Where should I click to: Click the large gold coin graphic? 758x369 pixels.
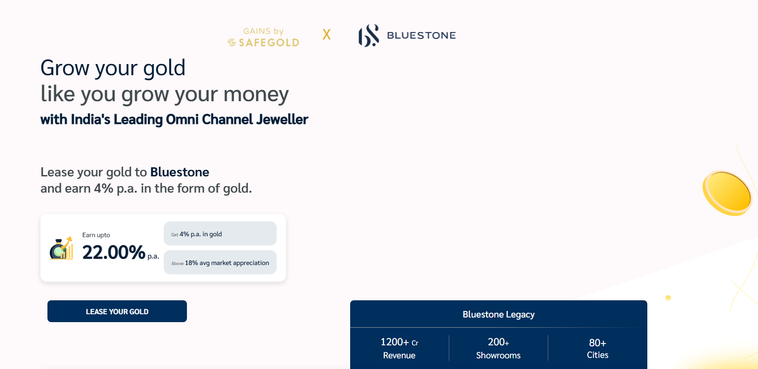tap(726, 193)
